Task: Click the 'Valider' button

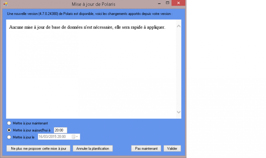Action: coord(172,148)
